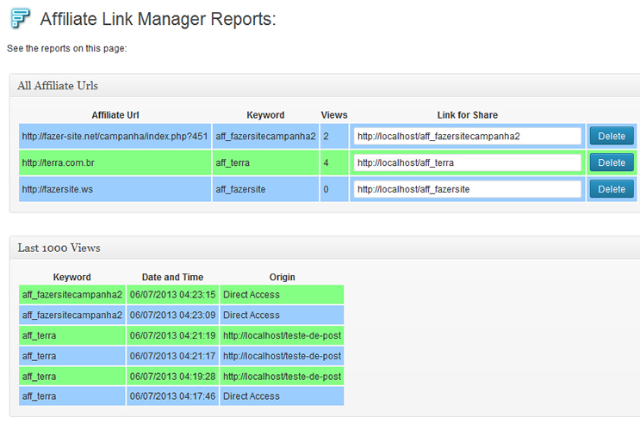Select the view logged at 04:23:15
The image size is (640, 429).
pos(172,295)
